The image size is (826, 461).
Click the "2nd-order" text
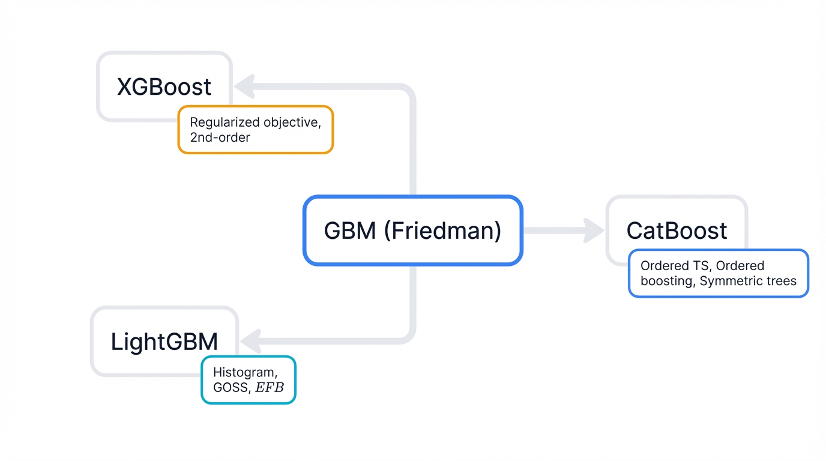tap(220, 137)
